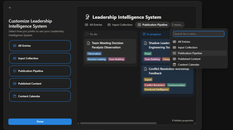Click the Team Building tag on Team Meeting card
The image size is (233, 130).
tap(116, 59)
